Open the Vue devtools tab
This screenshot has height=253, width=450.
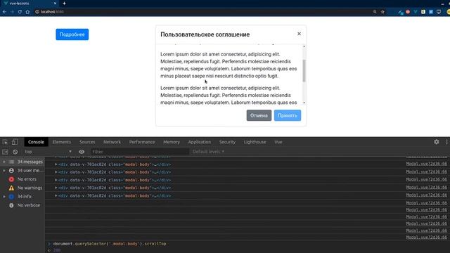(278, 142)
